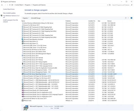Click icon for Visual C++ 2008 Redistributable x64

click(22, 80)
